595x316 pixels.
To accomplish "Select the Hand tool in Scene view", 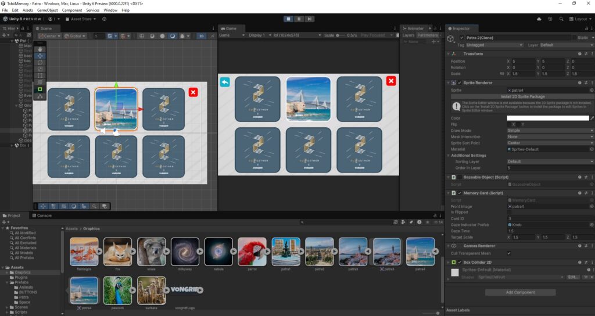I will pos(40,49).
